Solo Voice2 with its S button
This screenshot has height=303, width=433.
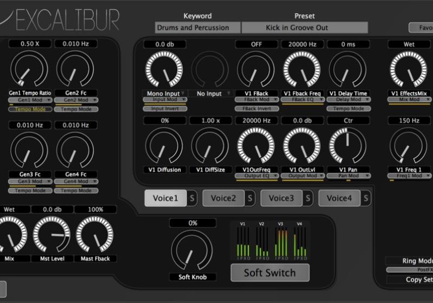coord(250,198)
